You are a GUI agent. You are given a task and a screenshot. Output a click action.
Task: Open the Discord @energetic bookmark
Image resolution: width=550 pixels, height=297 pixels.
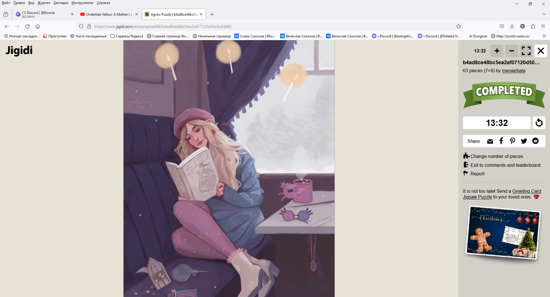pos(393,36)
